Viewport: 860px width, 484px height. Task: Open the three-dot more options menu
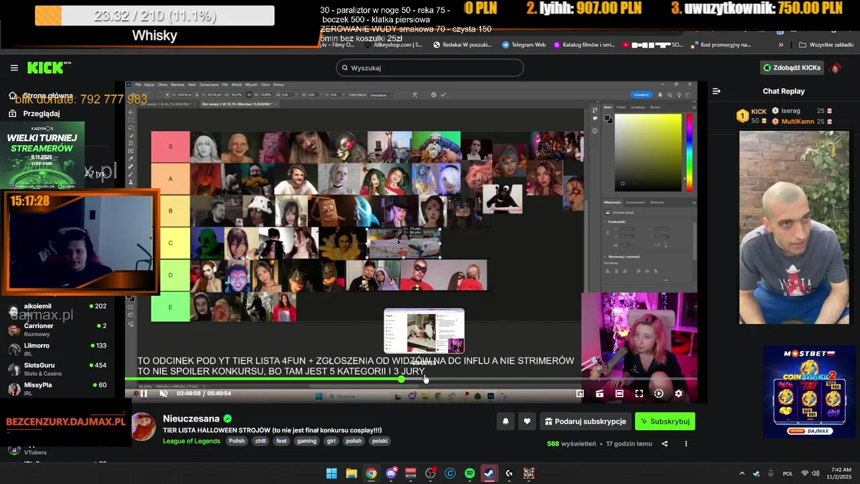pos(686,444)
